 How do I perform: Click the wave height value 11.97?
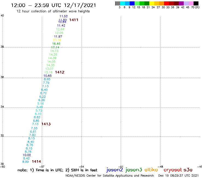(x=58, y=36)
